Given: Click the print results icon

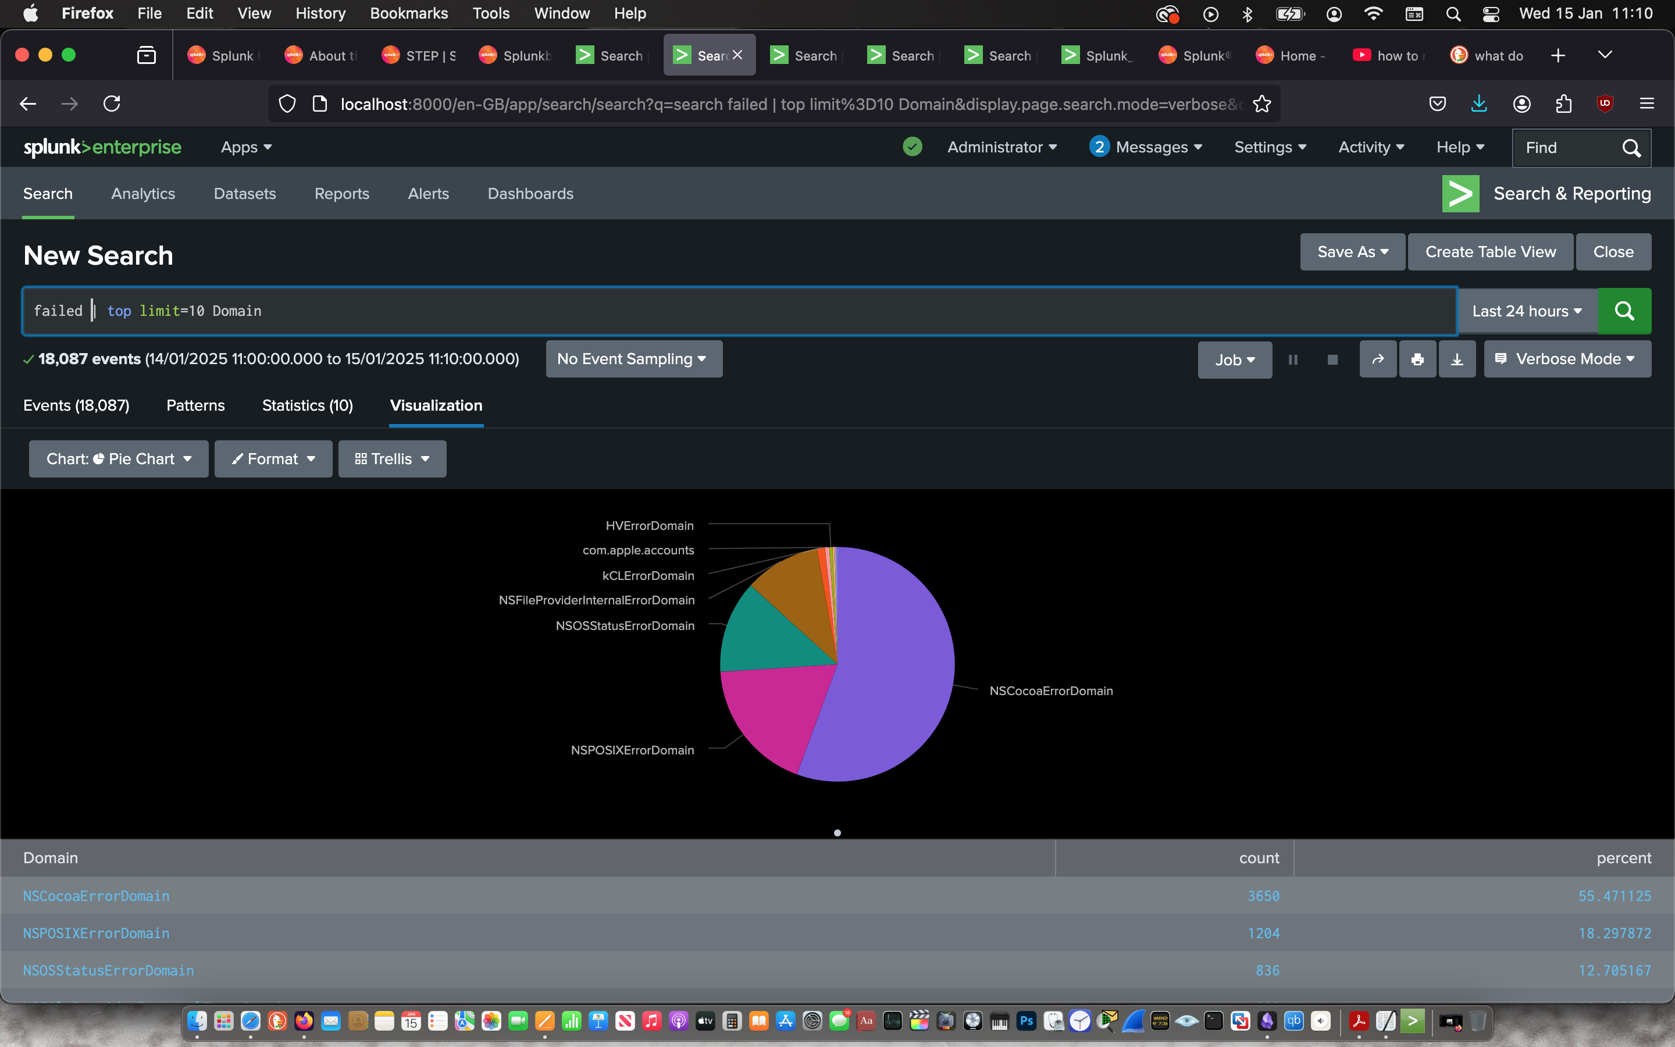Looking at the screenshot, I should pyautogui.click(x=1417, y=359).
